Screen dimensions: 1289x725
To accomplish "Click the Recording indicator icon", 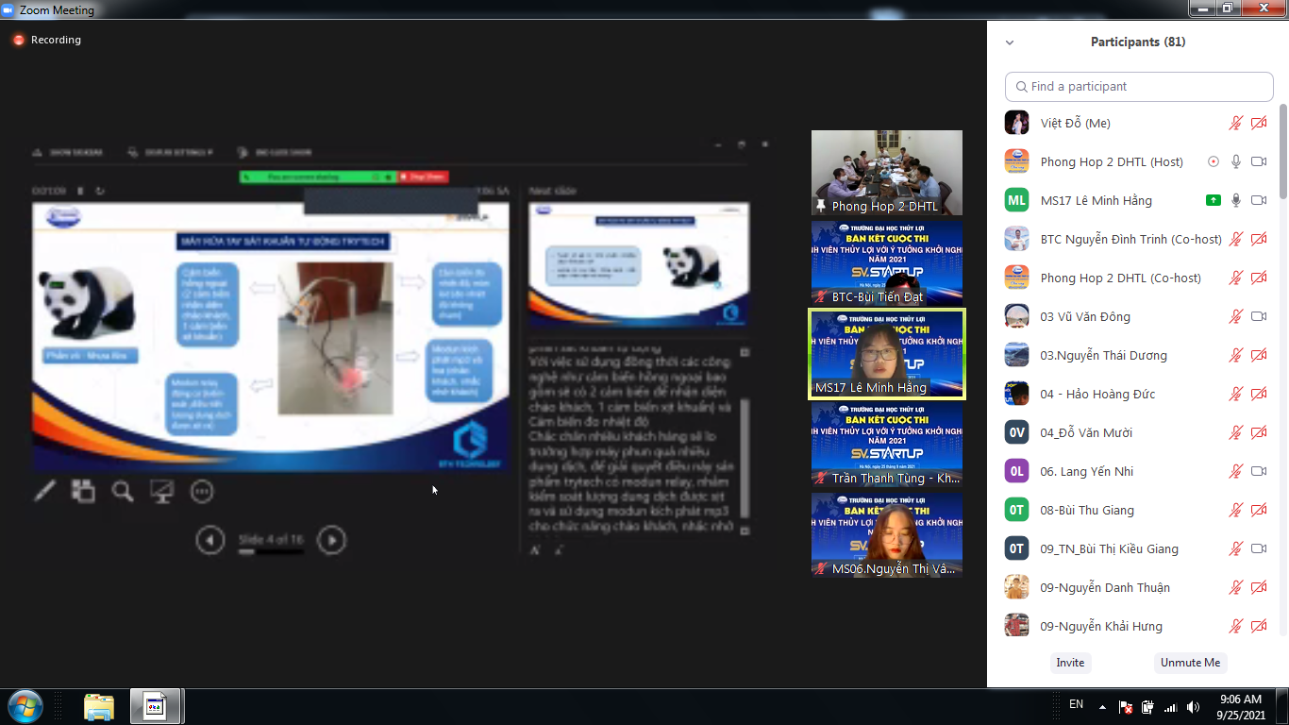I will tap(18, 40).
